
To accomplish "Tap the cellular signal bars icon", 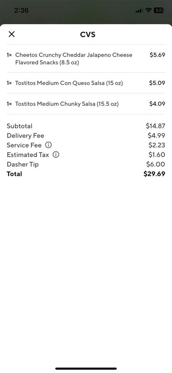I will point(139,11).
